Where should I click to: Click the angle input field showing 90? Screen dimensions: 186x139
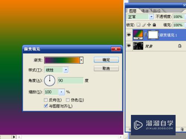[70, 80]
